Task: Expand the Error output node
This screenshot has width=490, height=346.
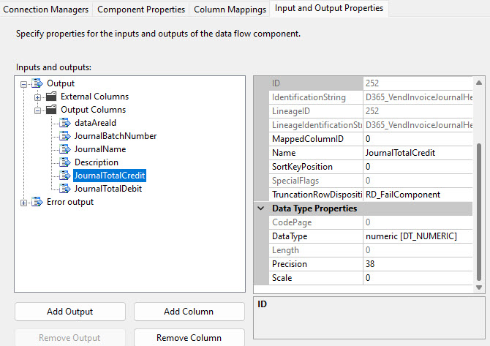Action: coord(23,203)
